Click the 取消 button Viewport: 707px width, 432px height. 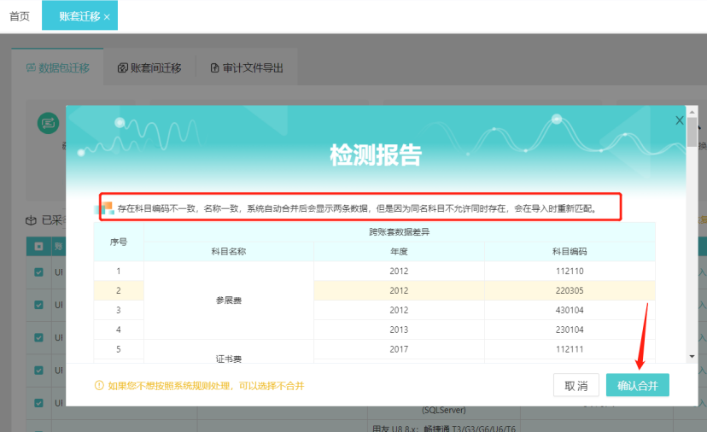coord(576,386)
